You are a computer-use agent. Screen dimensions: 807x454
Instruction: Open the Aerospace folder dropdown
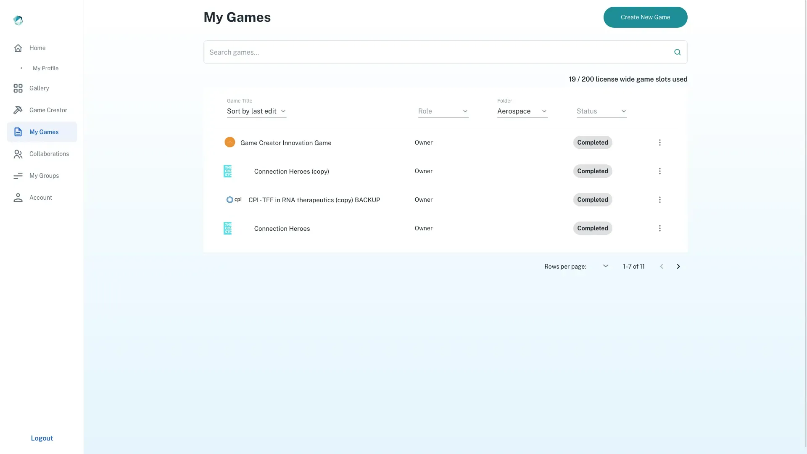click(522, 111)
